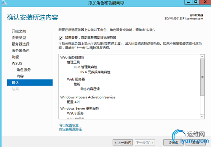Select the 动态内容压缩 entry
The width and height of the screenshot is (211, 147).
(90, 89)
